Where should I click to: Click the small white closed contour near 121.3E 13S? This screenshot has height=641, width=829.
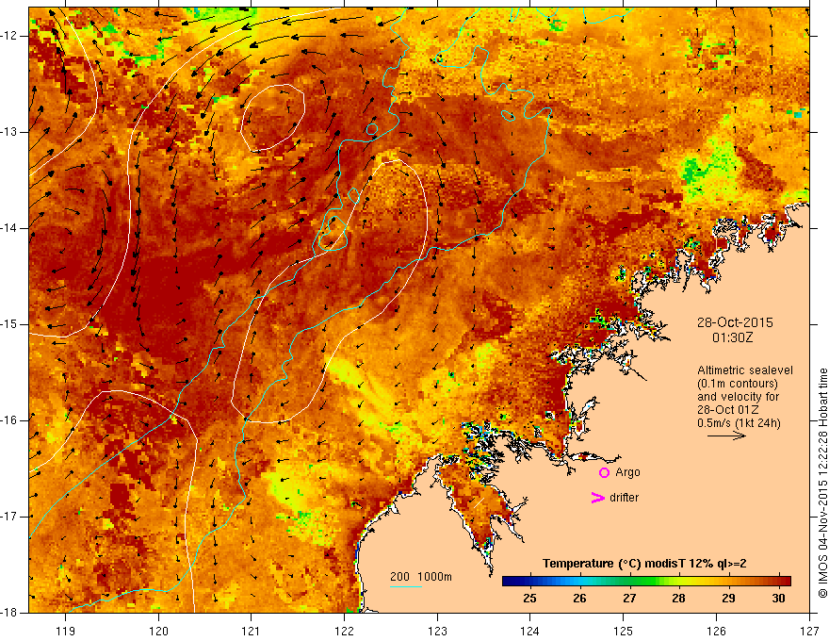pos(273,117)
